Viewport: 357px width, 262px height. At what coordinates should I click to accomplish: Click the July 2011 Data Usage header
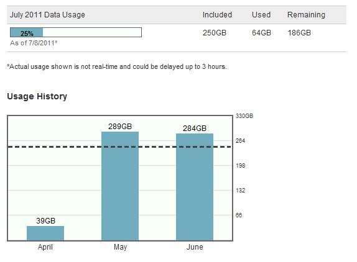click(47, 15)
